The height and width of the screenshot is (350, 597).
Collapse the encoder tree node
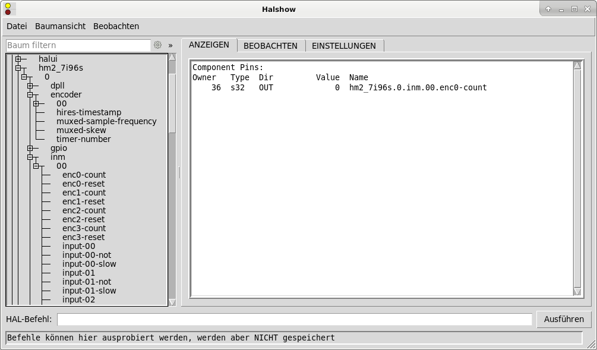pos(30,95)
